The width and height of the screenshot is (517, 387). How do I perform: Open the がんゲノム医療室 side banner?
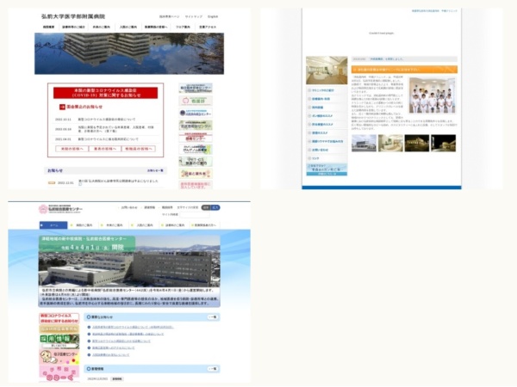[x=196, y=150]
